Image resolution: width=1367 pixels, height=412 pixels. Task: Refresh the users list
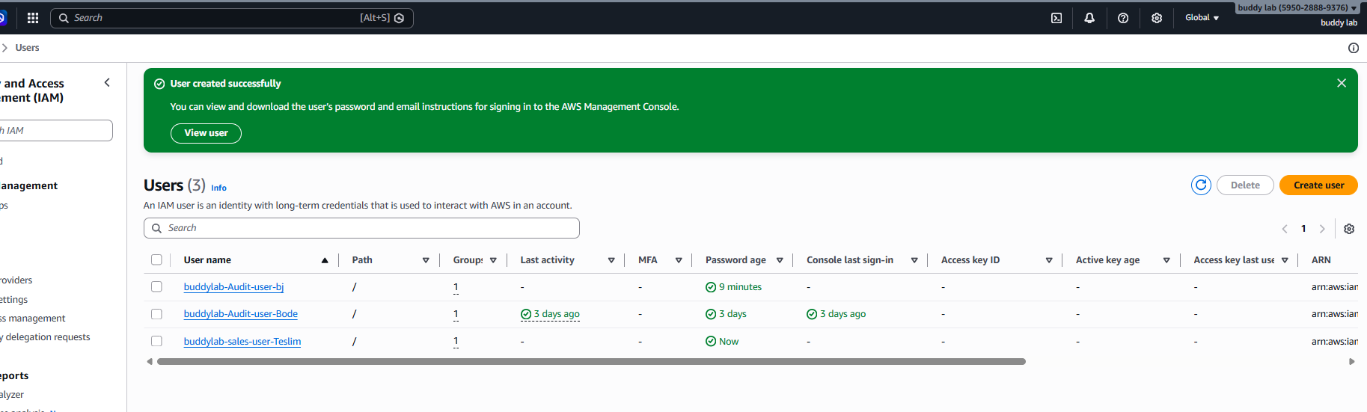[1201, 185]
